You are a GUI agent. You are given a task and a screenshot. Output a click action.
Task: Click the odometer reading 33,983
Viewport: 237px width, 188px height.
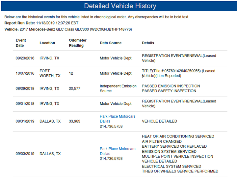tap(75, 121)
